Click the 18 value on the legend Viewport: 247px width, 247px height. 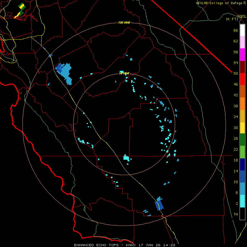tap(236, 160)
